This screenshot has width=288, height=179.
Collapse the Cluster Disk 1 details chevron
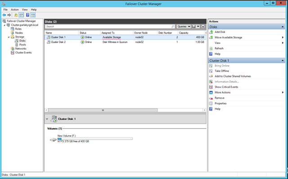click(47, 119)
